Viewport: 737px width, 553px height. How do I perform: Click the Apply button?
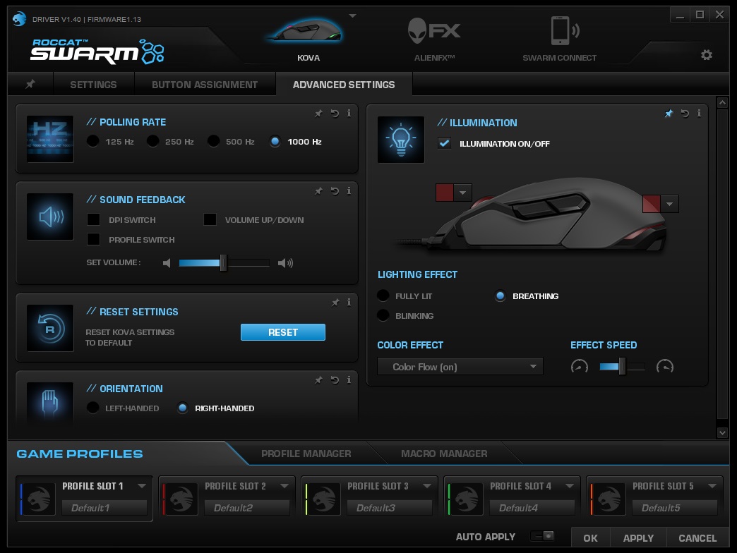[638, 537]
